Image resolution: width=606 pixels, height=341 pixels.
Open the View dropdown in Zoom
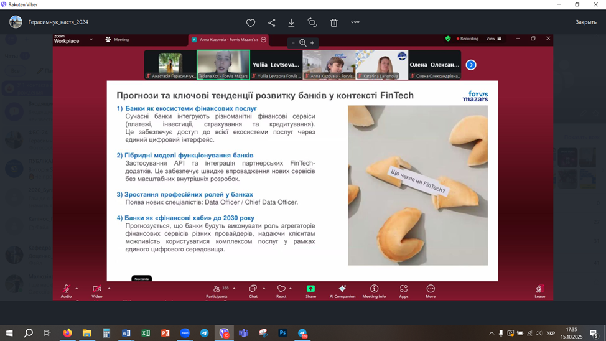tap(493, 39)
